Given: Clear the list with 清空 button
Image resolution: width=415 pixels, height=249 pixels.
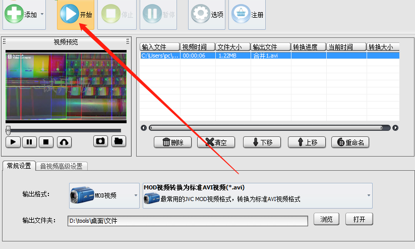Looking at the screenshot, I should 216,142.
